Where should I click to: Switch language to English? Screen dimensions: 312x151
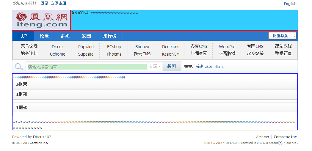click(x=290, y=4)
